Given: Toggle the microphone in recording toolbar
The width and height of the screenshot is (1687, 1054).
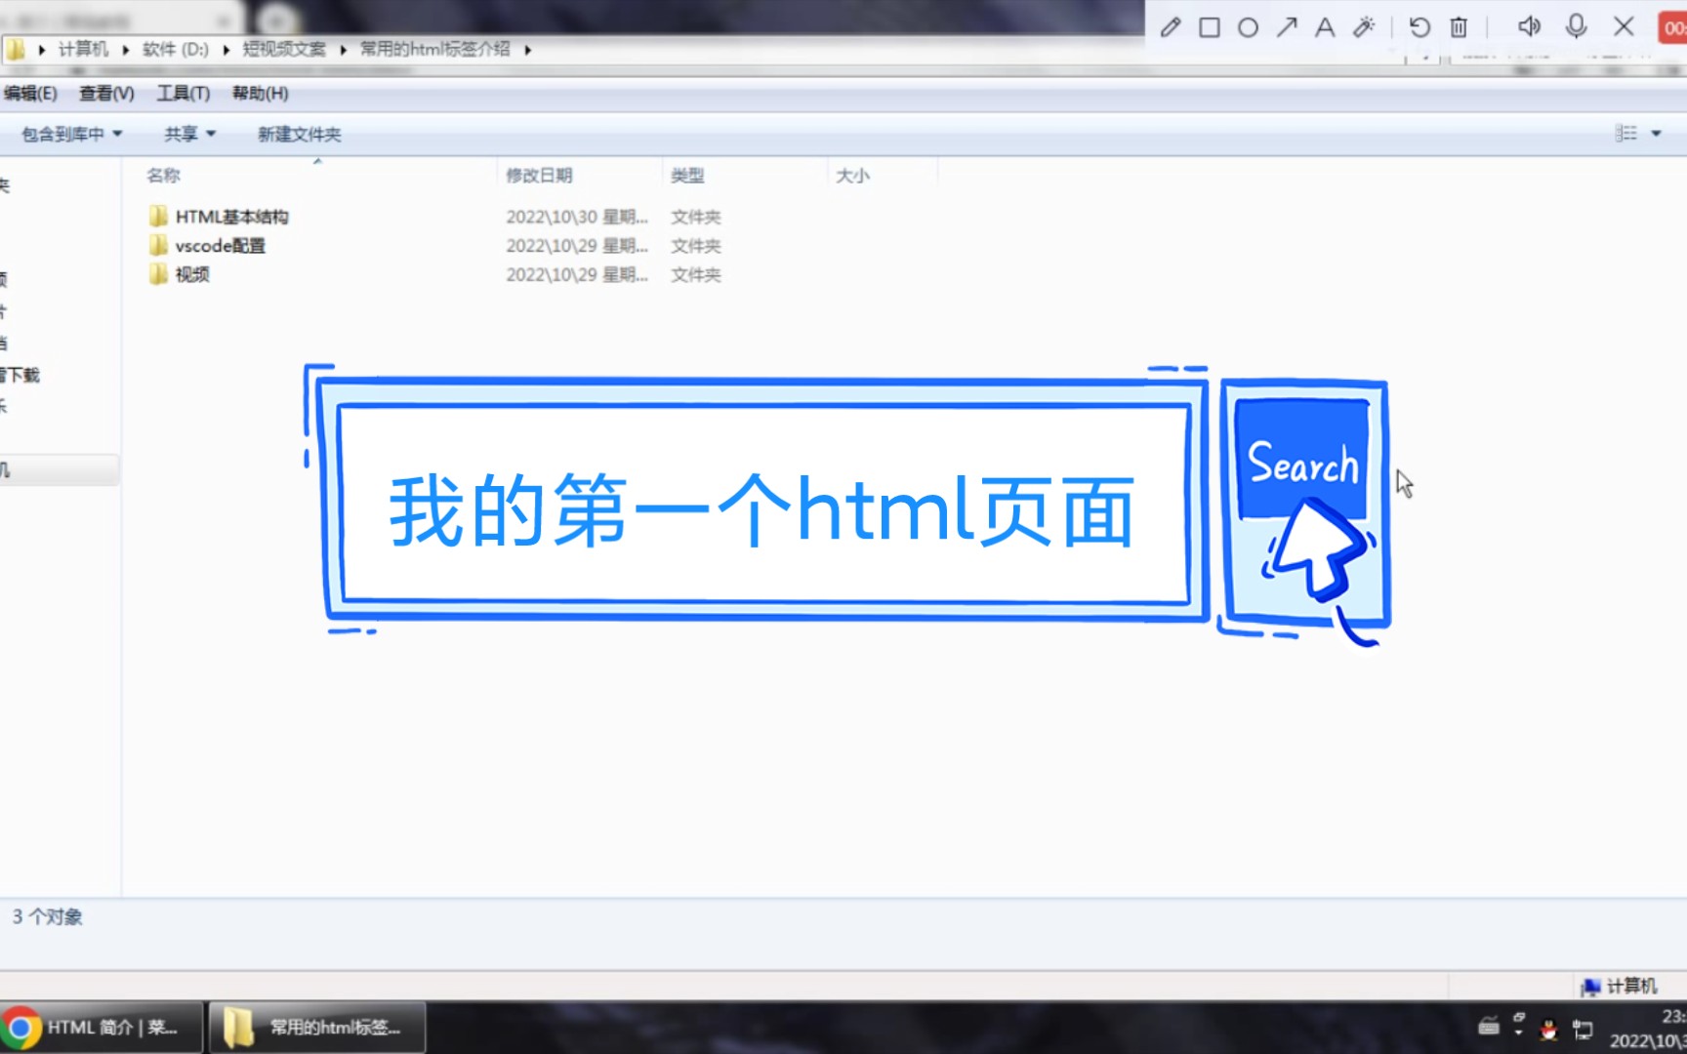Looking at the screenshot, I should 1576,26.
